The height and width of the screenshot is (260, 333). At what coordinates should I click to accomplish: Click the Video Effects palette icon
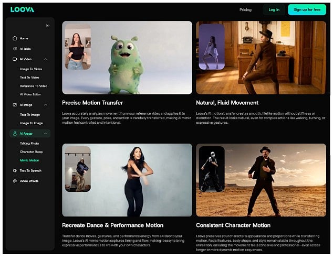(15, 181)
